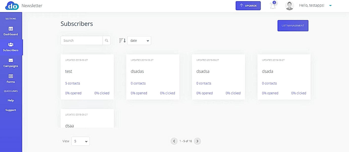Image resolution: width=349 pixels, height=152 pixels.
Task: Click '0% opened' in test card
Action: (x=73, y=93)
